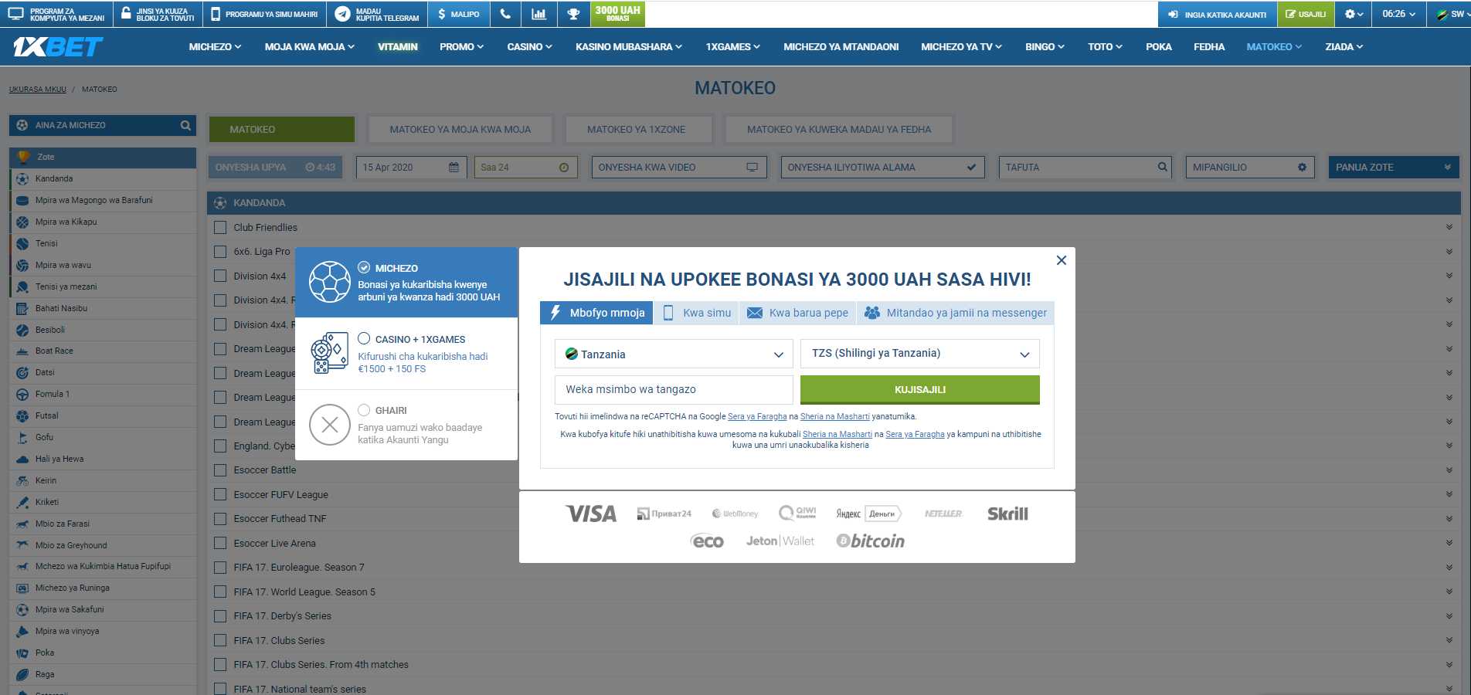
Task: Open the SW language selector
Action: pos(1450,14)
